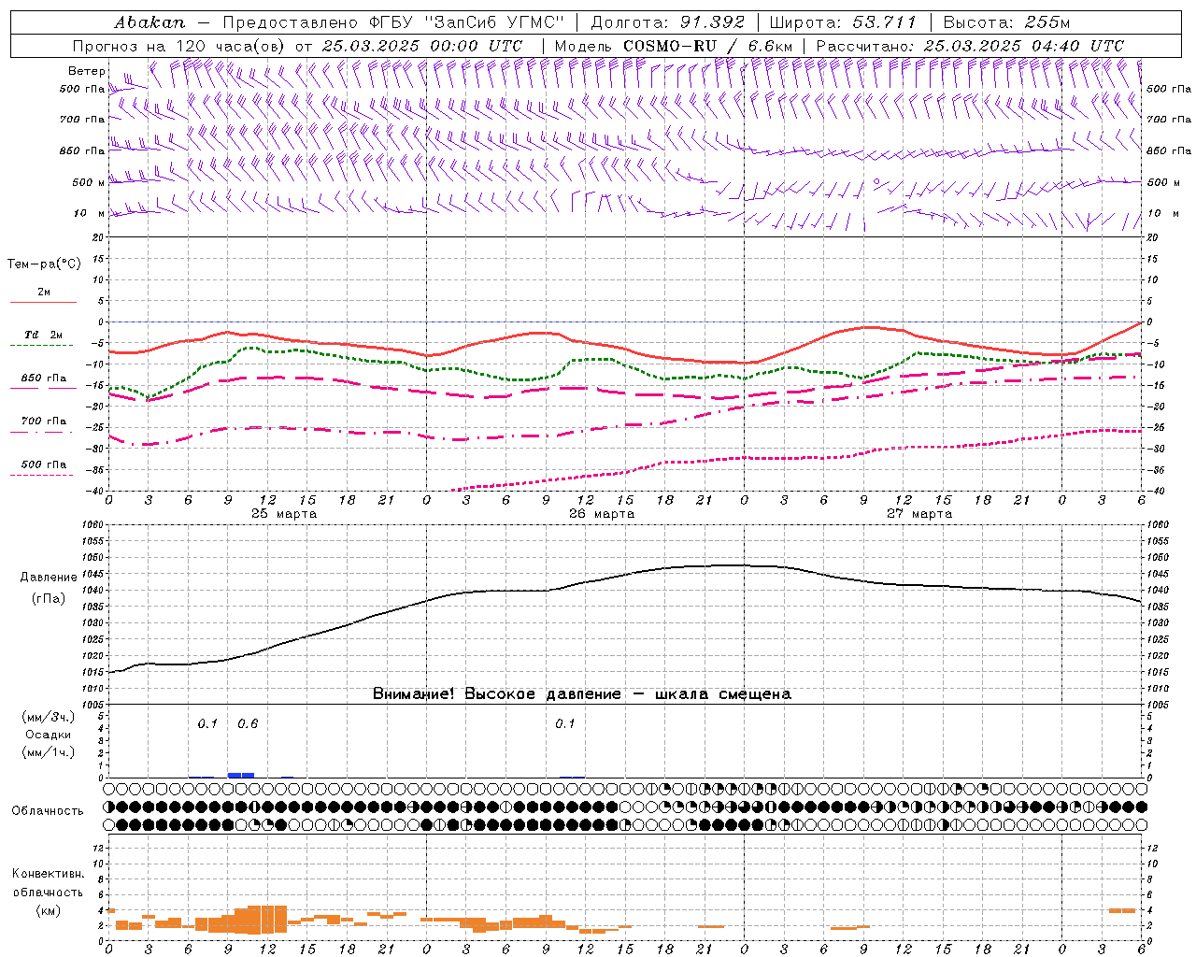Click the blue precipitation bar
Viewport: 1196px width, 957px height.
coord(241,775)
